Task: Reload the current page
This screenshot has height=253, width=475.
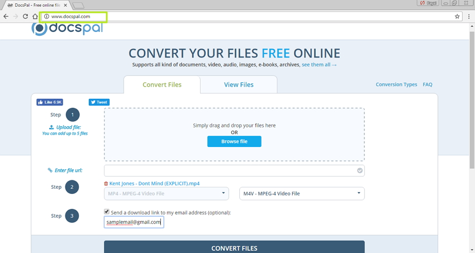Action: click(26, 16)
